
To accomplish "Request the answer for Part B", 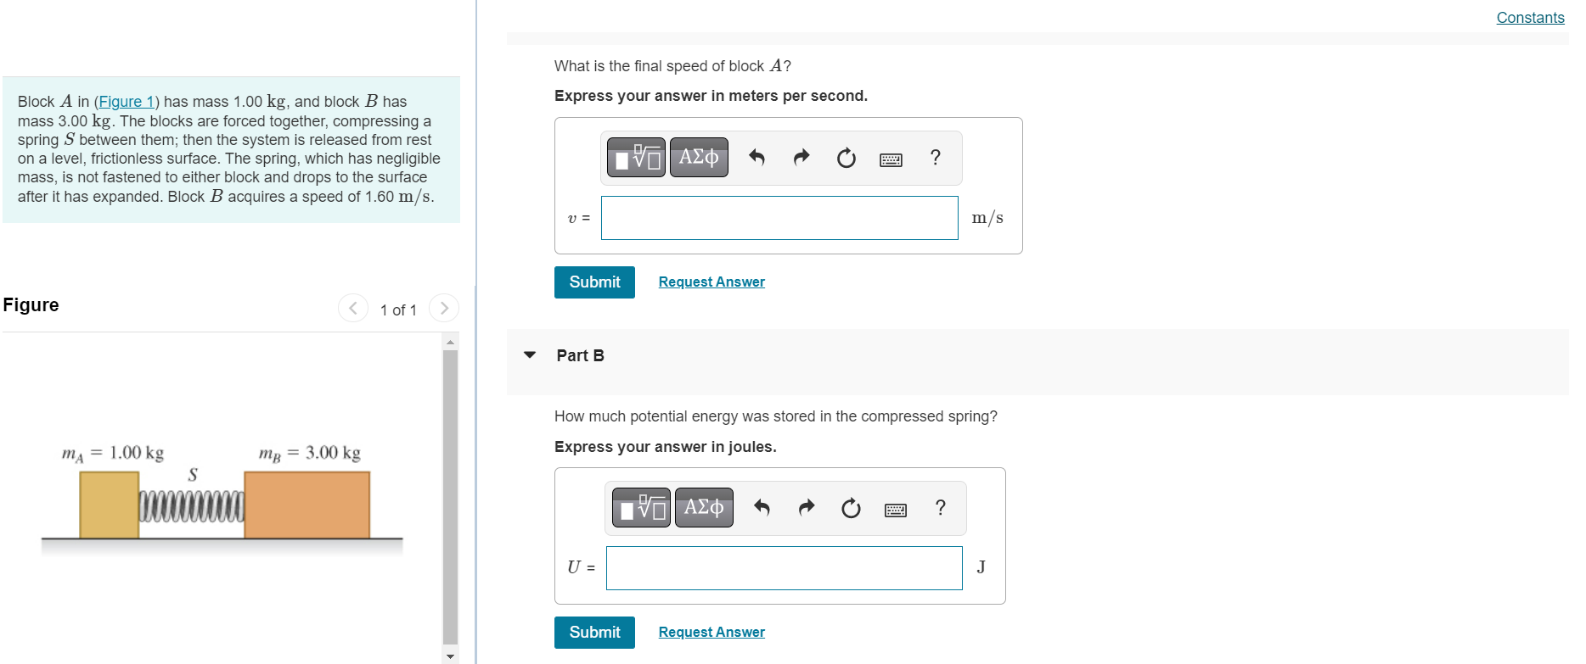I will pos(711,632).
